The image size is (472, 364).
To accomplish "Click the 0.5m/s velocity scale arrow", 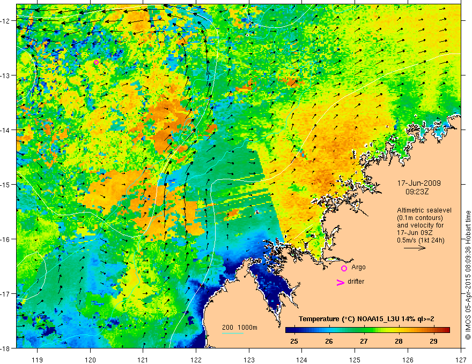I will click(x=415, y=248).
